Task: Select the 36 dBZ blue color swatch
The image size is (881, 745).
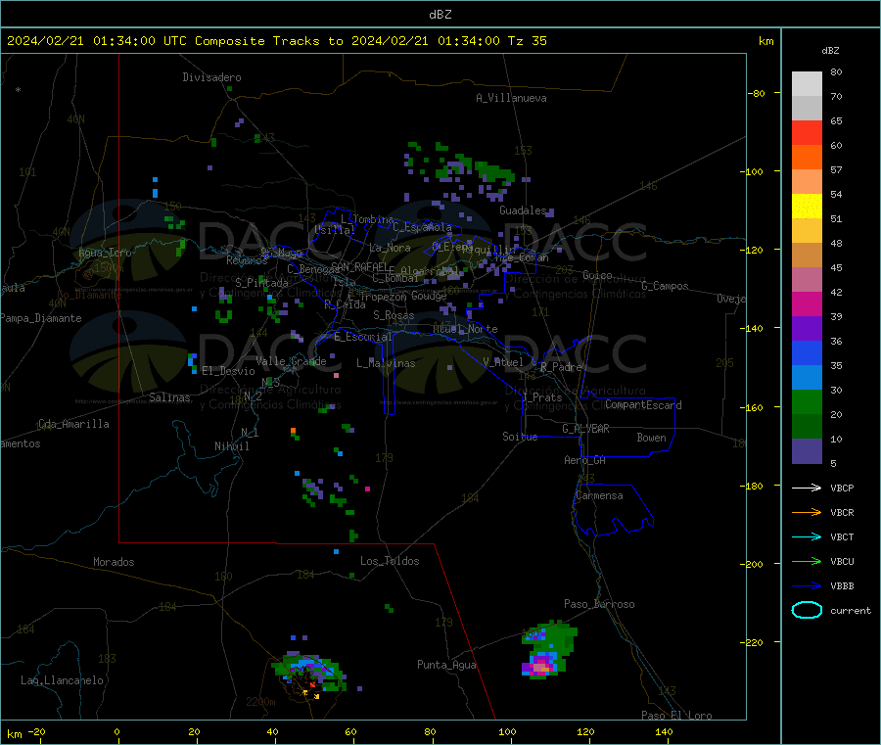Action: 807,352
